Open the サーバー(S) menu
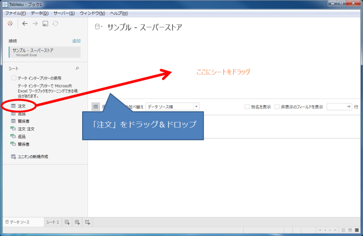 pos(64,13)
